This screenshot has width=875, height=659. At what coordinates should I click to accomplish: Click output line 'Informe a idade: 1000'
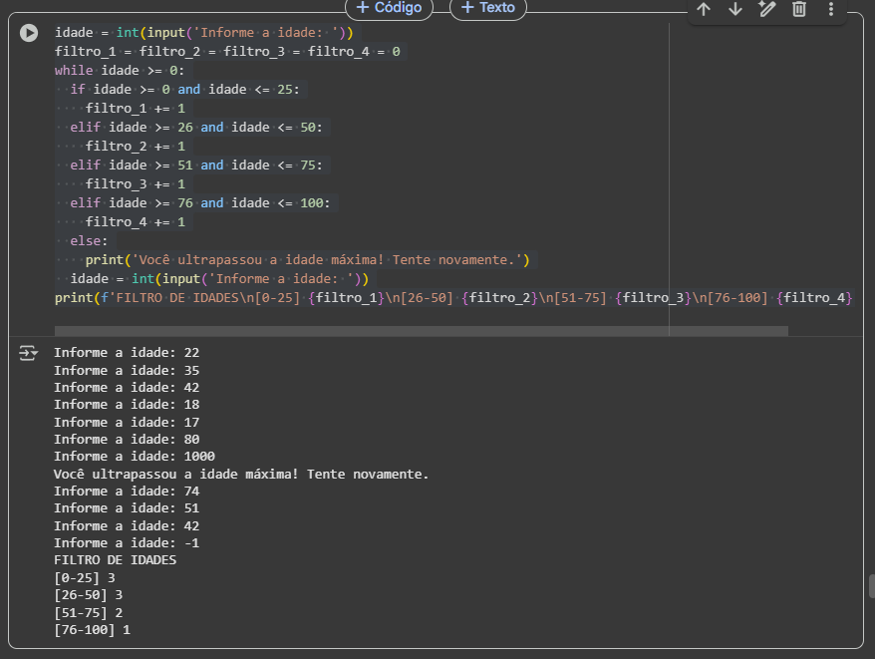[x=134, y=457]
